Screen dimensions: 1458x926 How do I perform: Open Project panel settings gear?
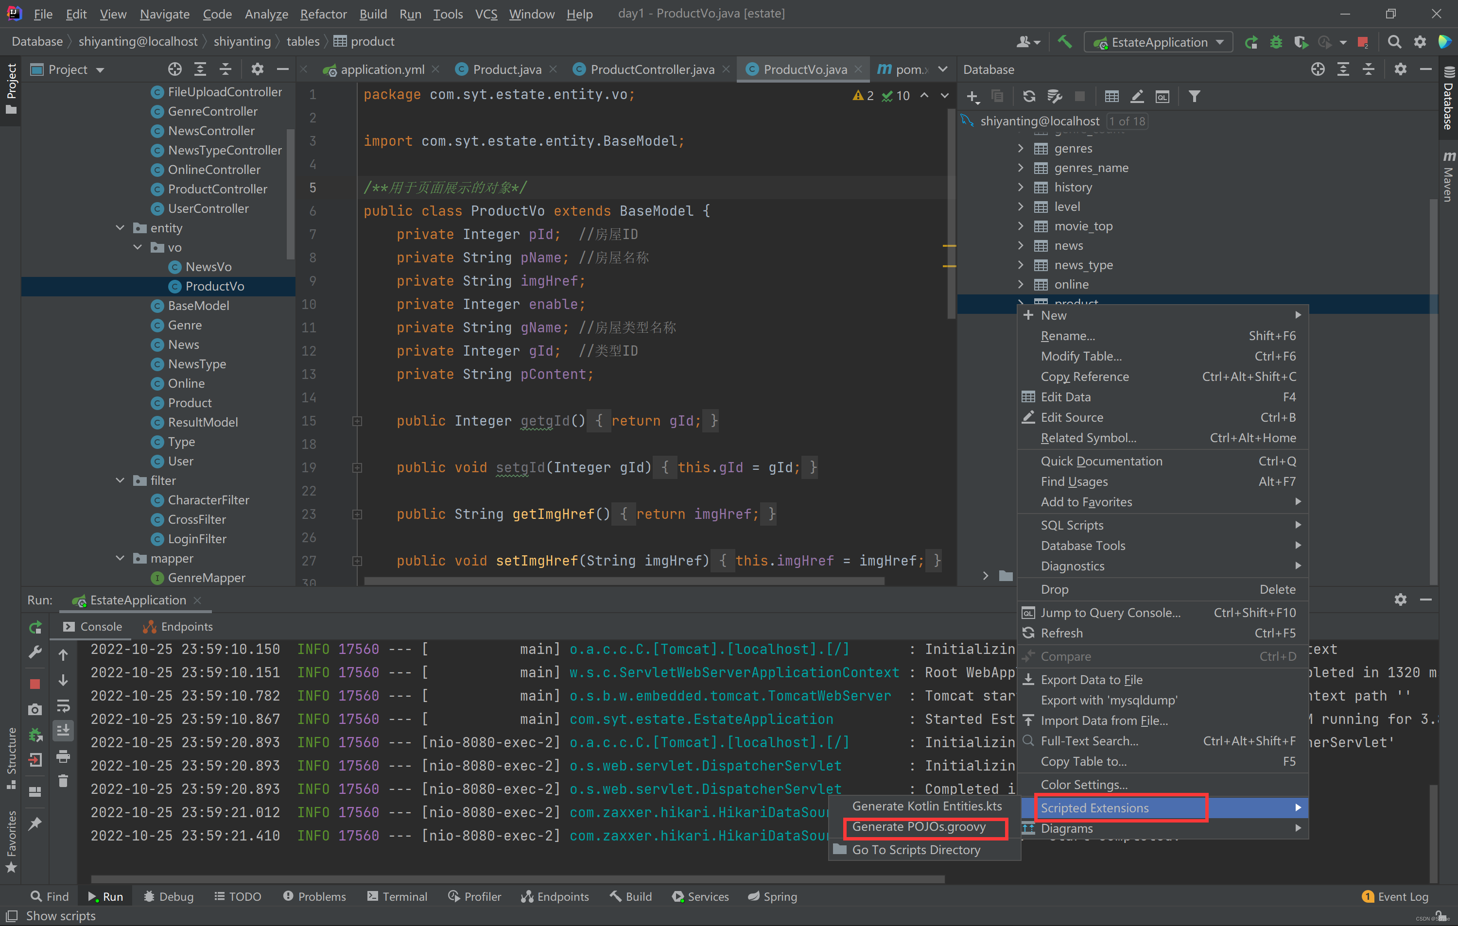click(x=257, y=69)
